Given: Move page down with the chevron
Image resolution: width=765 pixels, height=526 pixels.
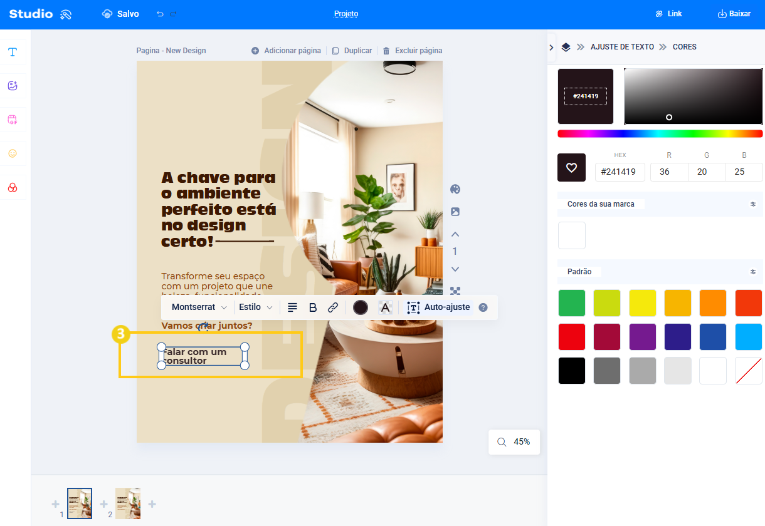Looking at the screenshot, I should (x=455, y=269).
